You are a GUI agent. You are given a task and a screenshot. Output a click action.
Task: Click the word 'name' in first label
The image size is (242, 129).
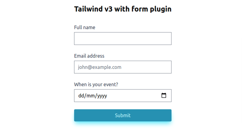89,28
